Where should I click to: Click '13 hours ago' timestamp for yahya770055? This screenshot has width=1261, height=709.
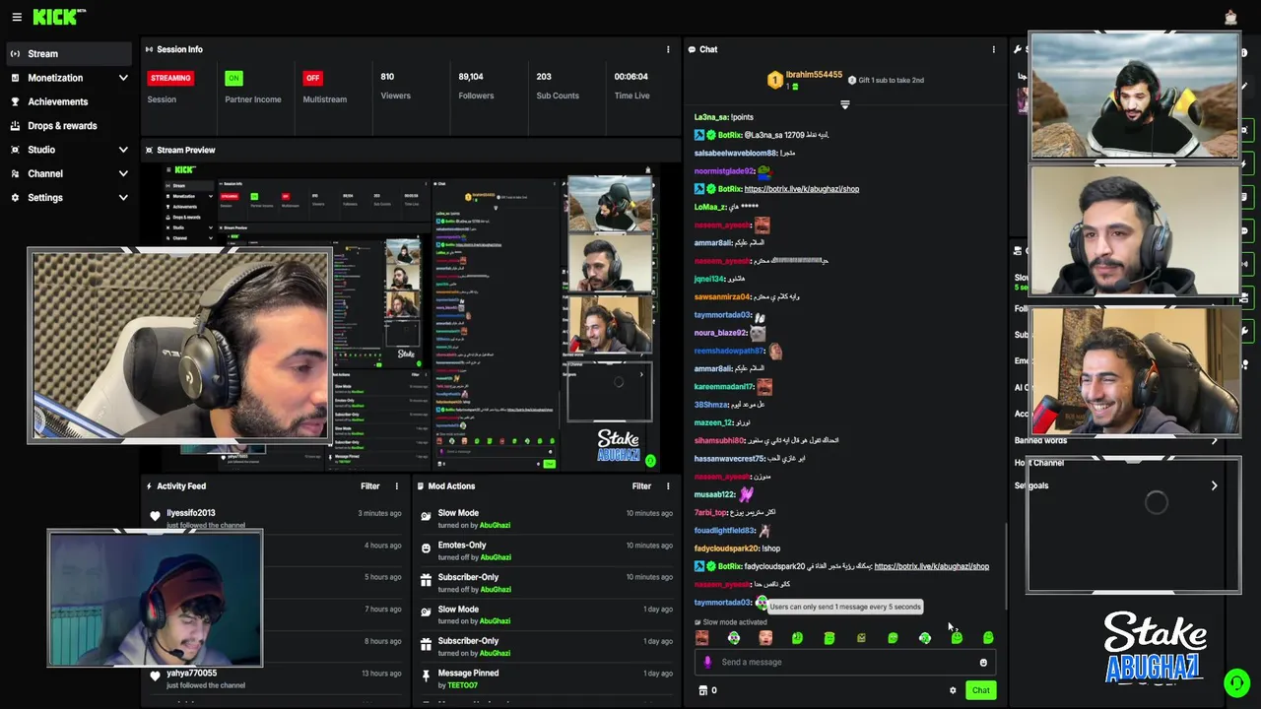(381, 674)
